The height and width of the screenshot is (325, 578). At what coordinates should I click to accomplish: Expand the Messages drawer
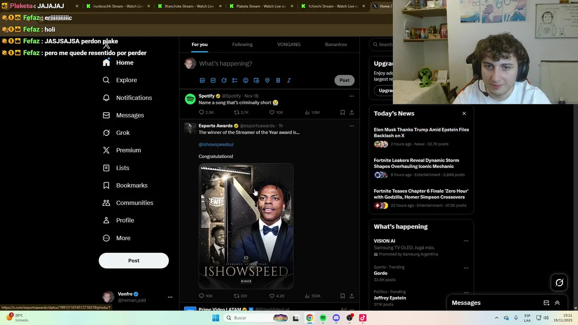point(557,303)
